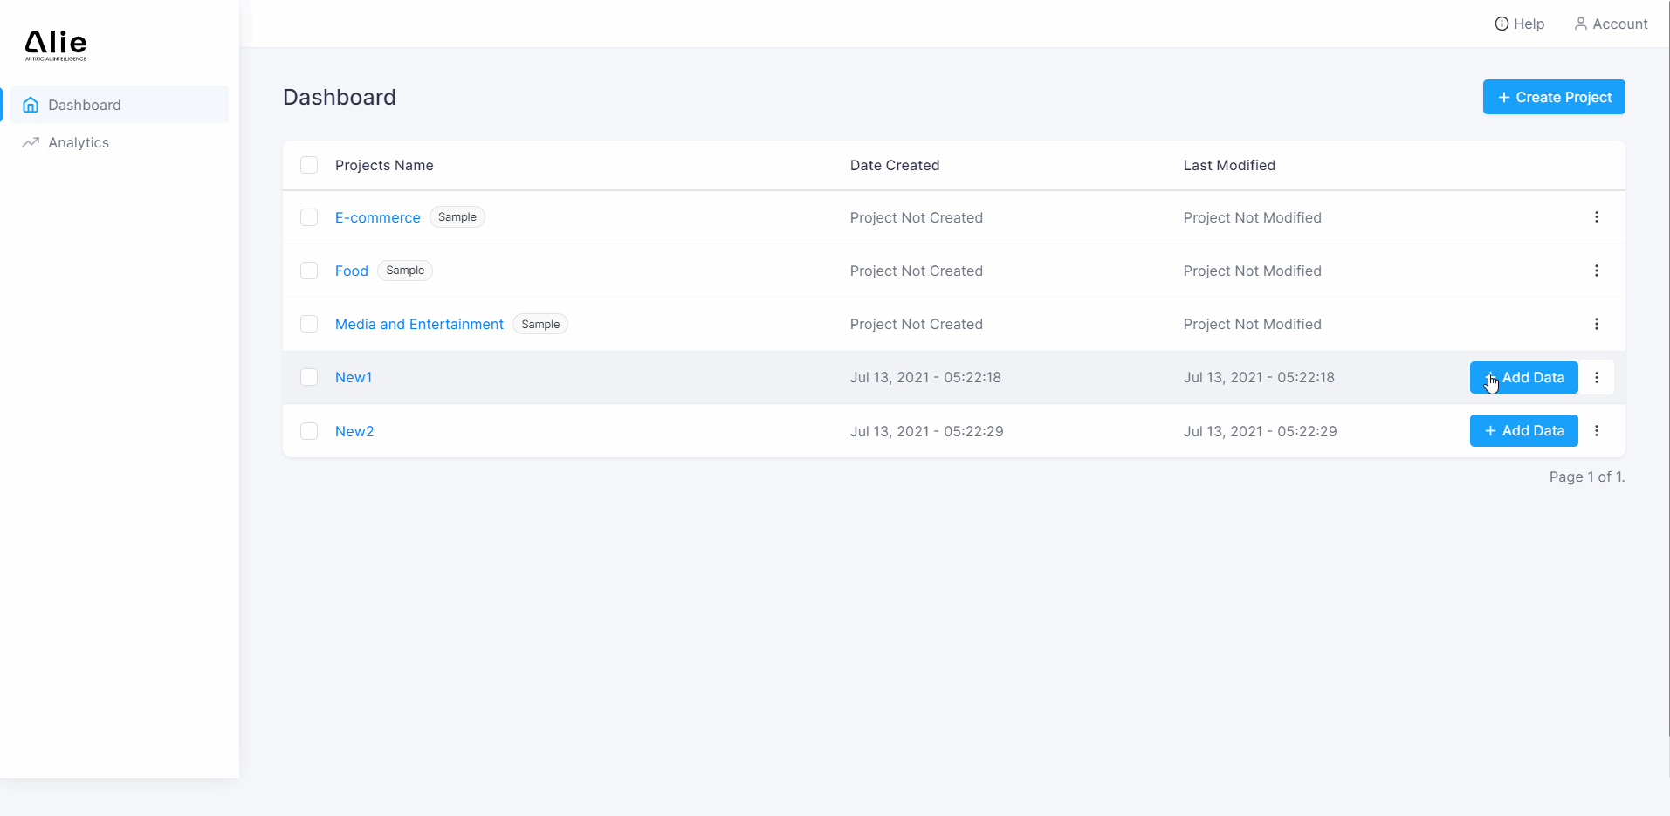This screenshot has height=816, width=1670.
Task: Open the Help link in header
Action: click(1519, 24)
